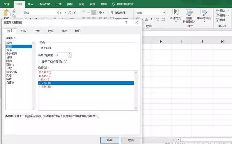The width and height of the screenshot is (232, 144).
Task: Click the decrease decimal icon
Action: pyautogui.click(x=163, y=19)
